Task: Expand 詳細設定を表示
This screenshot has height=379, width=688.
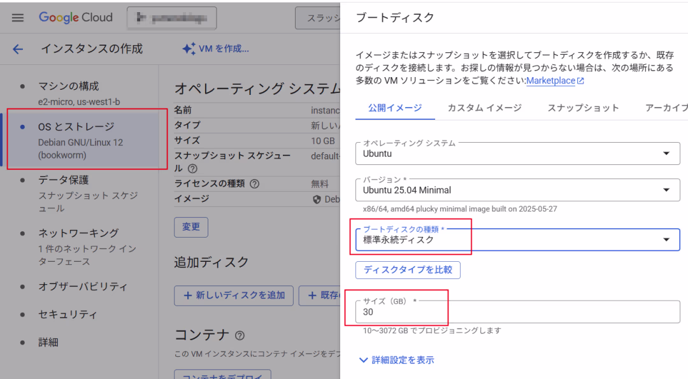Action: pos(397,360)
